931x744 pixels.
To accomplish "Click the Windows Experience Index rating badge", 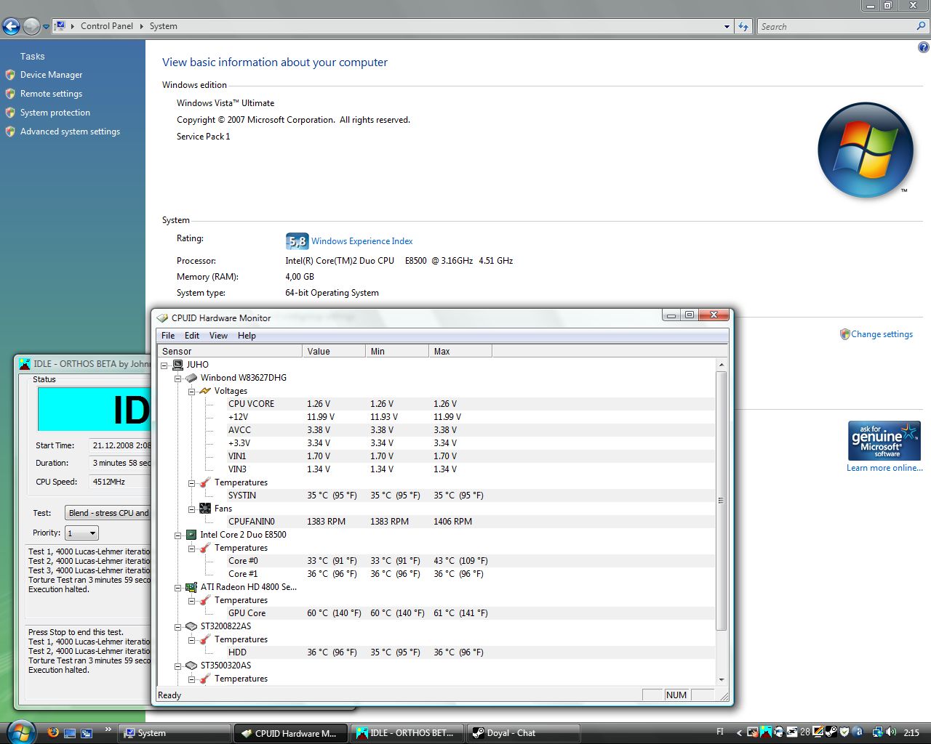I will pyautogui.click(x=297, y=241).
